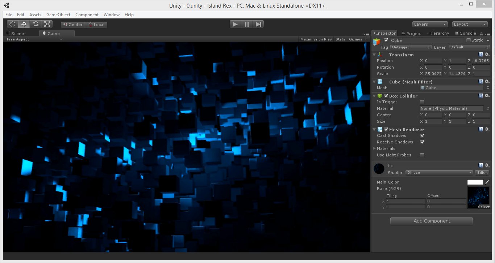This screenshot has width=495, height=263.
Task: Open Mesh Filter gear menu
Action: (487, 82)
